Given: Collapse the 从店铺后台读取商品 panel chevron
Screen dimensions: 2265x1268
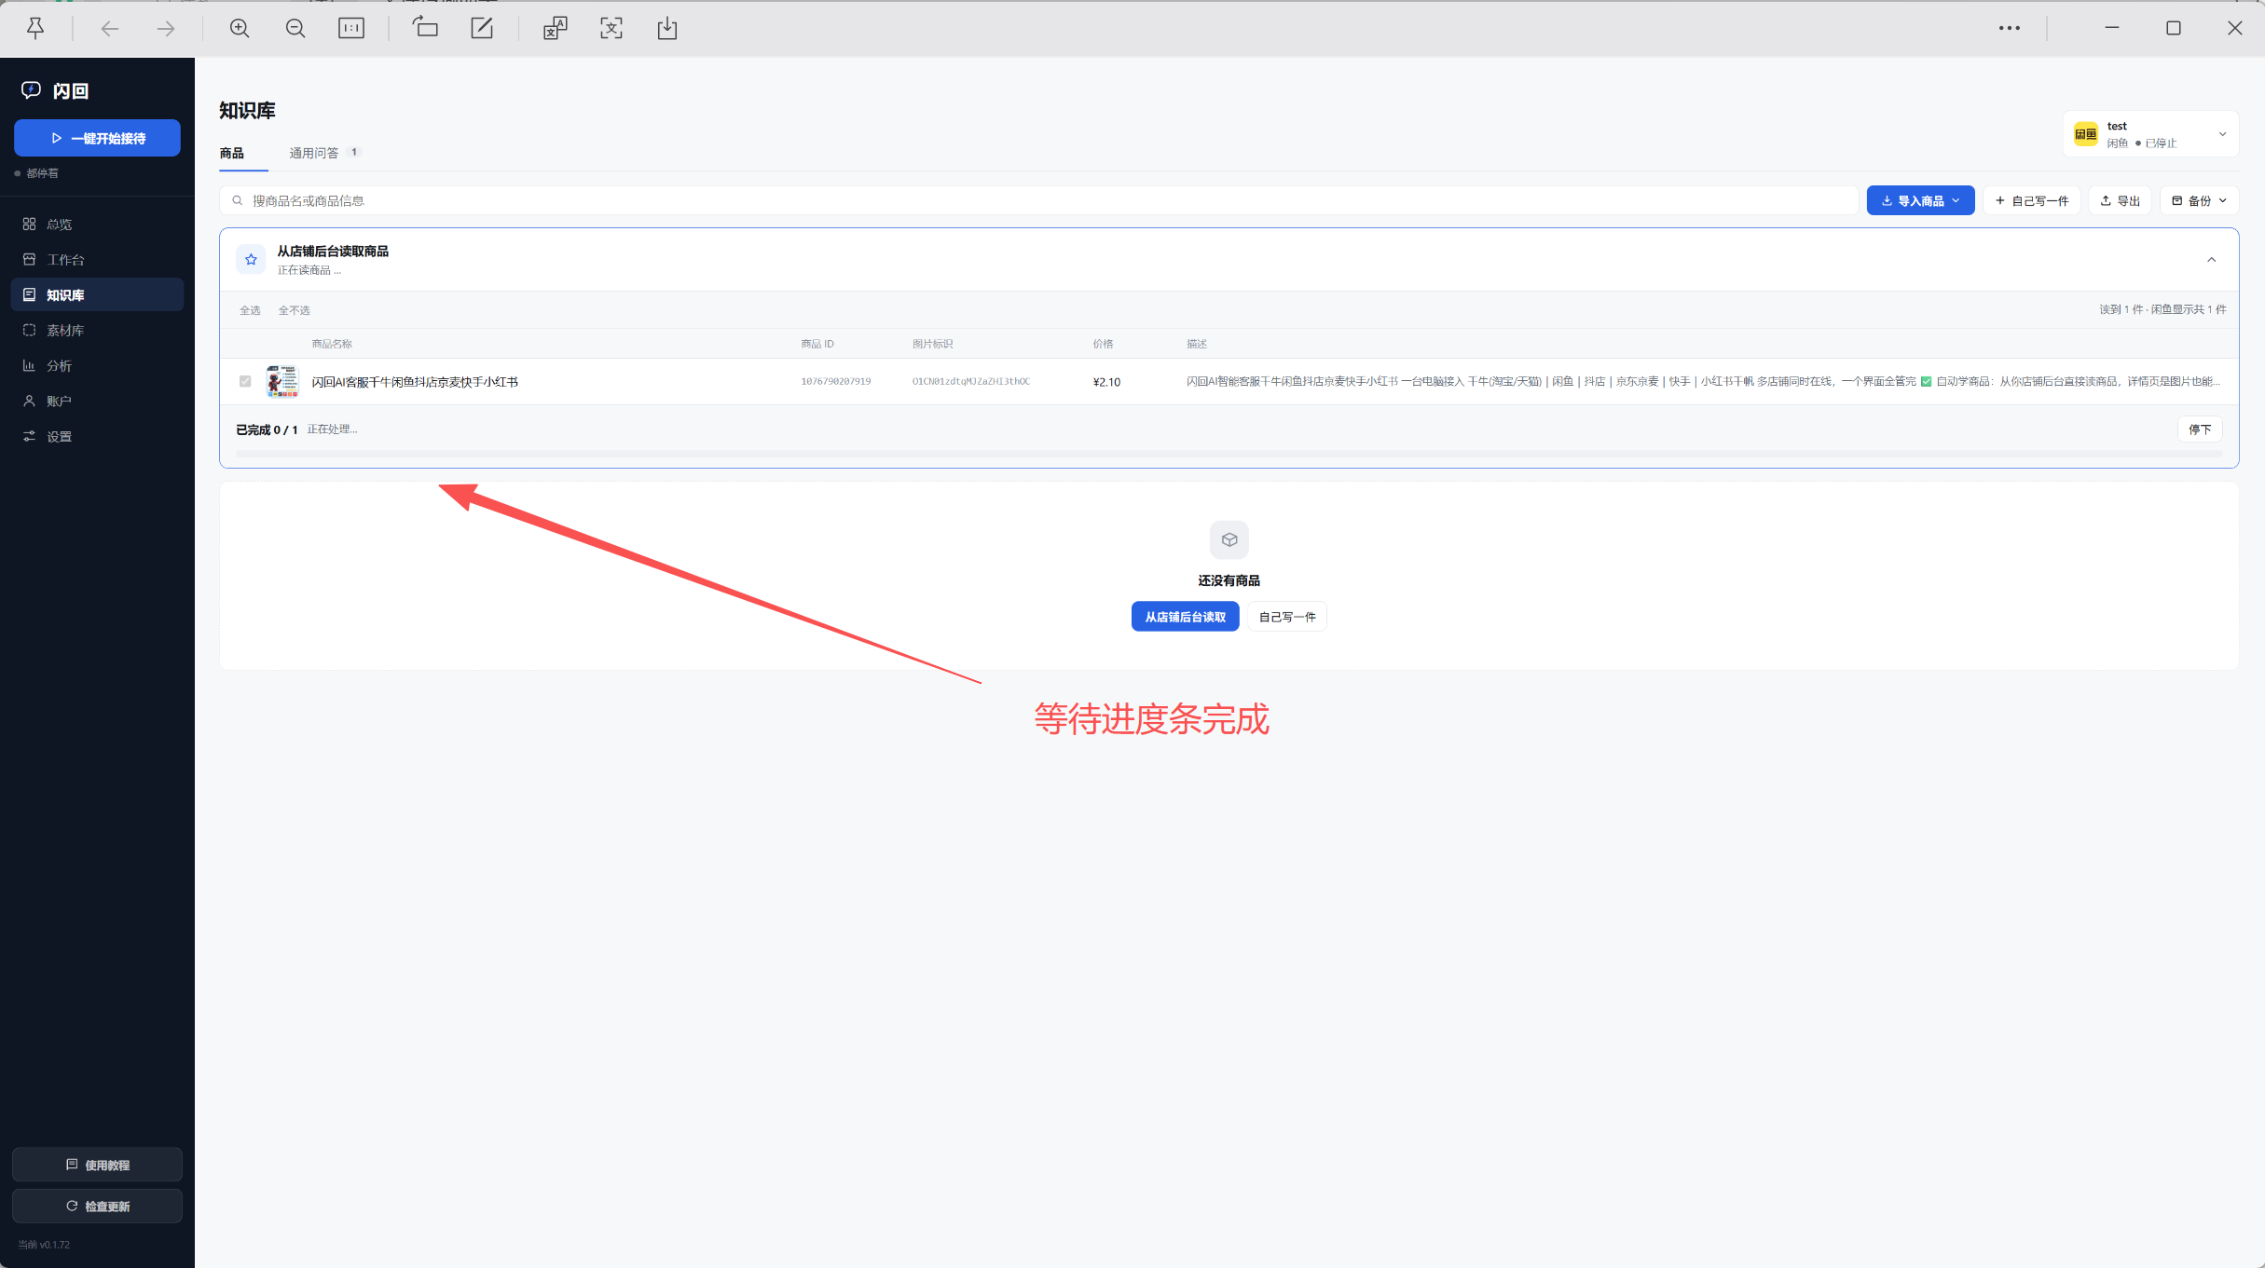Looking at the screenshot, I should pos(2212,260).
